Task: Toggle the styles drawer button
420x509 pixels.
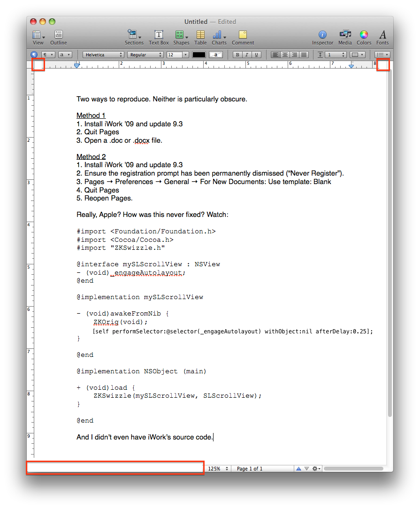Action: tap(34, 55)
